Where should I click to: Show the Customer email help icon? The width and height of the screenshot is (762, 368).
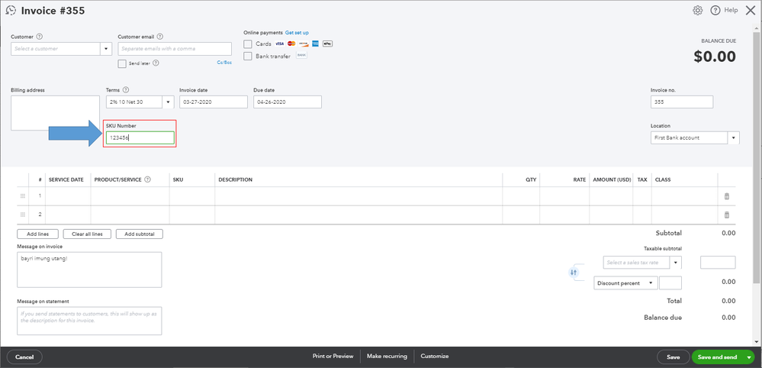tap(160, 37)
